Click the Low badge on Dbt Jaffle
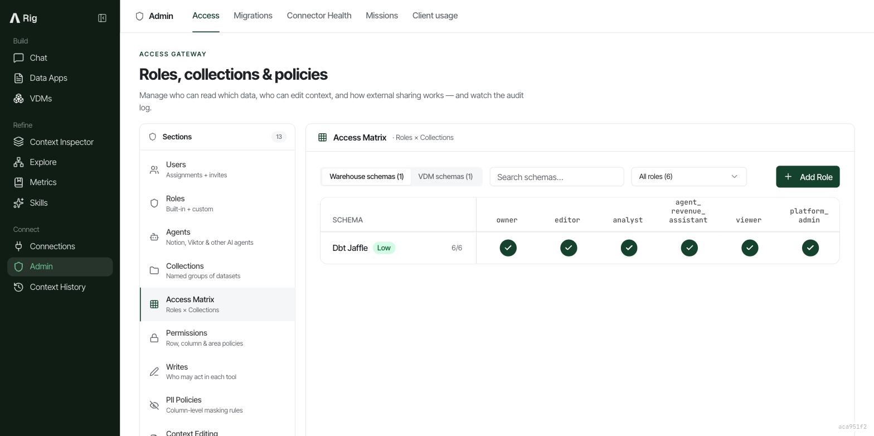The height and width of the screenshot is (436, 874). click(384, 248)
